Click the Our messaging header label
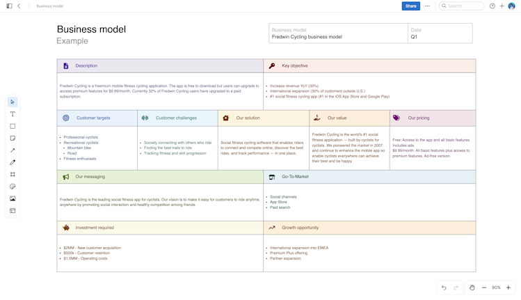The height and width of the screenshot is (300, 521). (90, 177)
